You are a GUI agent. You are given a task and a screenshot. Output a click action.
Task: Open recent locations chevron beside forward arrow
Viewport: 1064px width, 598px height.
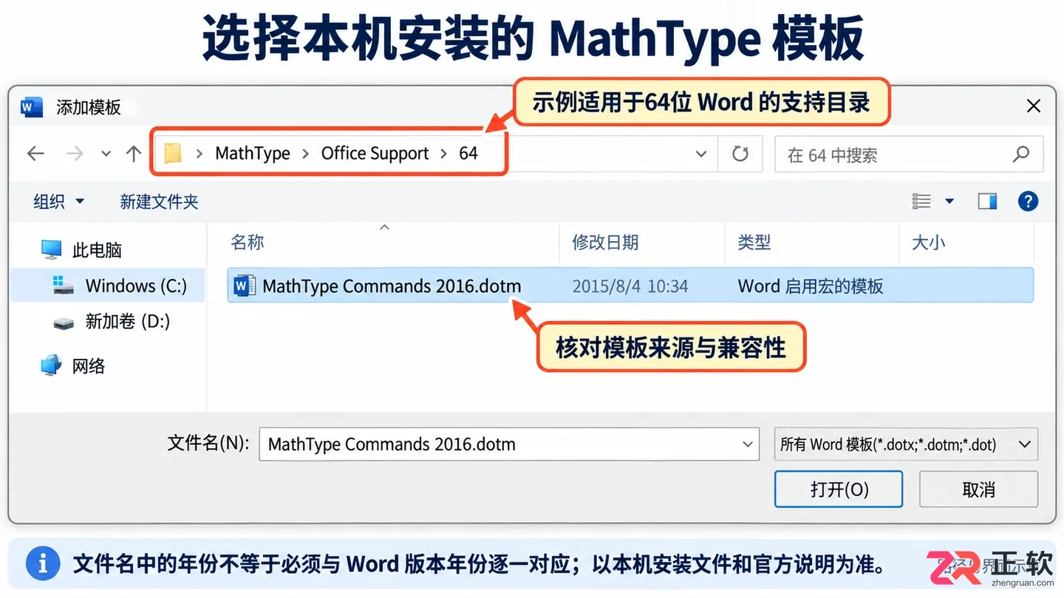tap(106, 154)
